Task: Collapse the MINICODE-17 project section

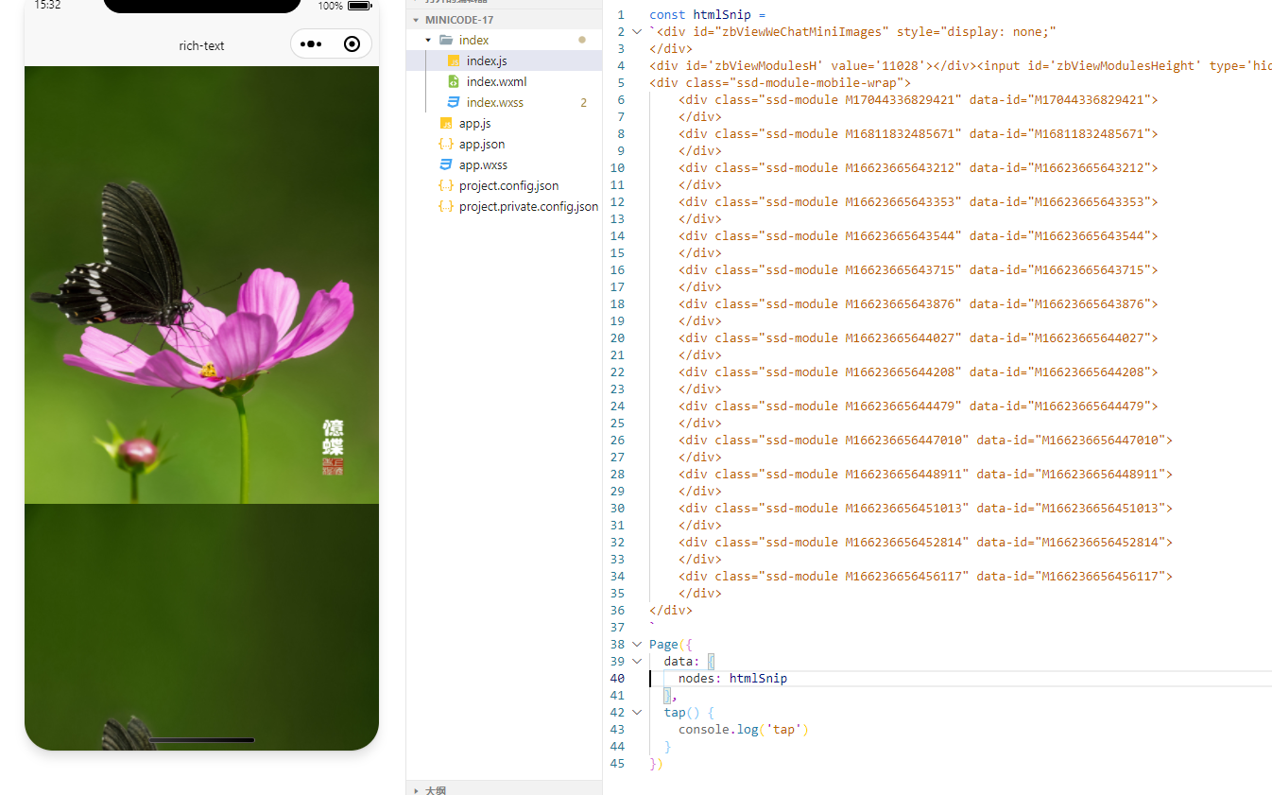Action: point(416,20)
